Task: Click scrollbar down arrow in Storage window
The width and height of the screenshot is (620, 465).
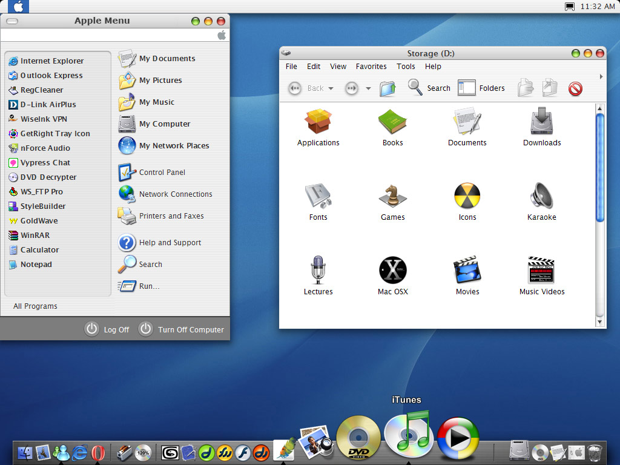Action: pyautogui.click(x=599, y=322)
